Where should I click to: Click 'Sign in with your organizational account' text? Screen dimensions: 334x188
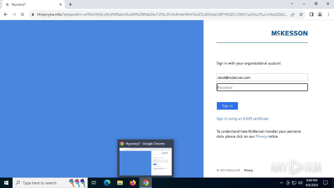coord(248,63)
